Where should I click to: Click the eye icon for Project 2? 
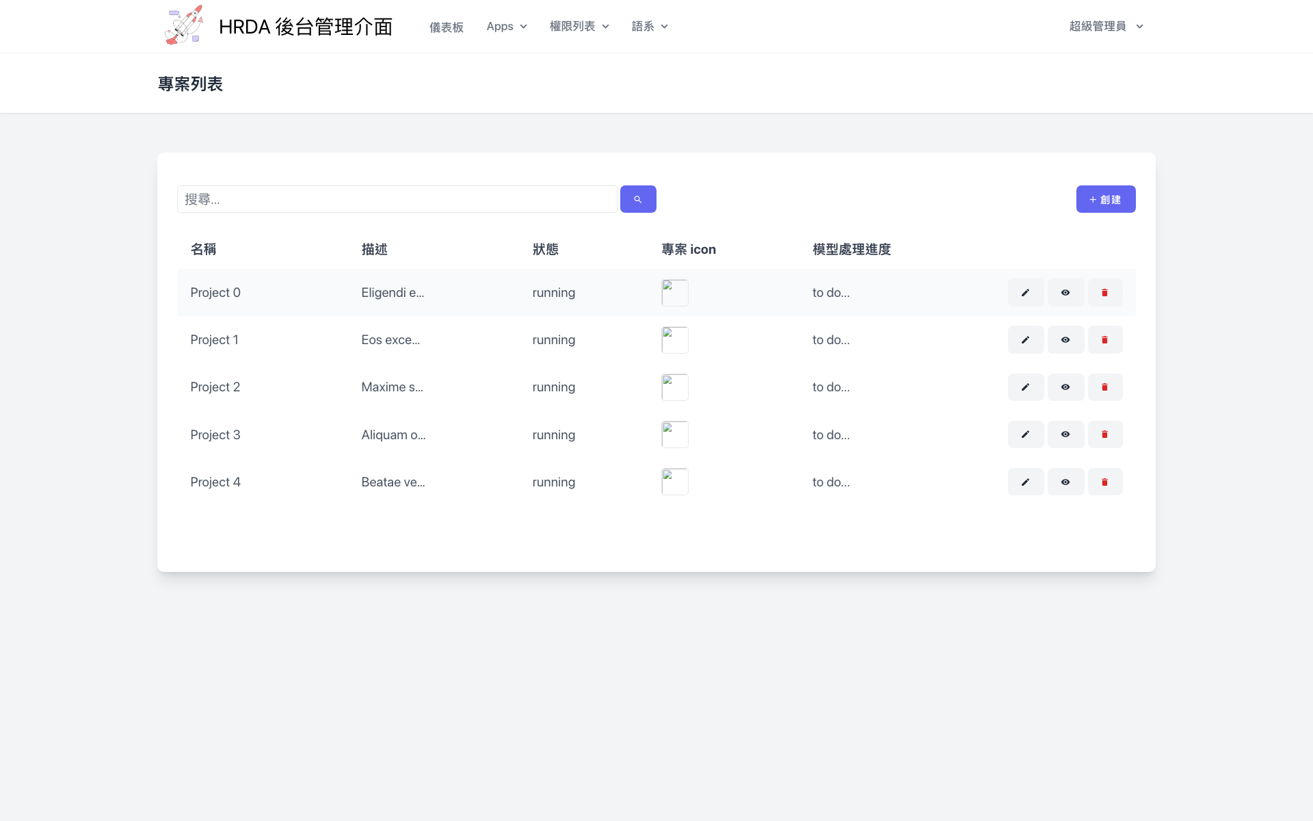pos(1065,387)
